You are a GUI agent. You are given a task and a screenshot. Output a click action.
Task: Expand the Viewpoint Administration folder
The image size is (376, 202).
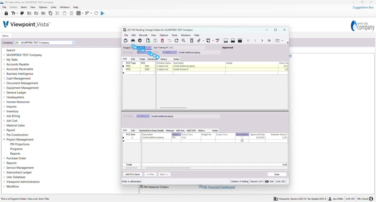tap(4, 182)
